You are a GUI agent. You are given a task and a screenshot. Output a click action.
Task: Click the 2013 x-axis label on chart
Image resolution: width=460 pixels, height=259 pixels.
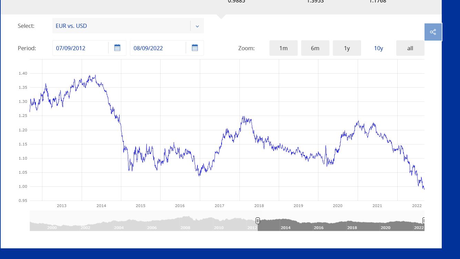click(61, 206)
